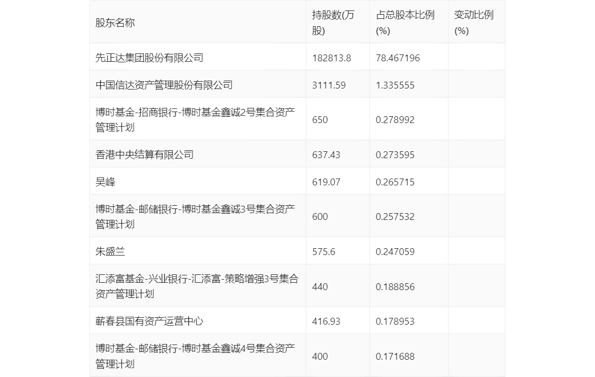Click the 占总股本比例(%) column header

405,23
